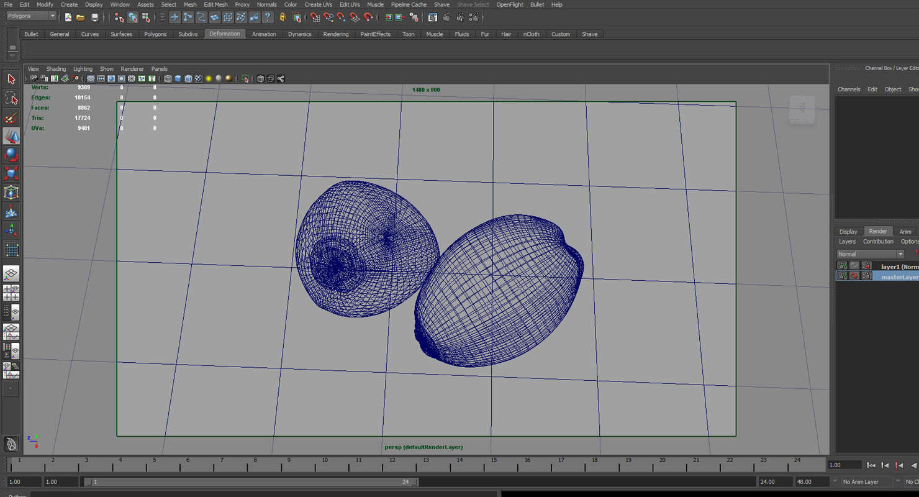Open the viewport Shading menu
The height and width of the screenshot is (497, 919).
[x=56, y=69]
